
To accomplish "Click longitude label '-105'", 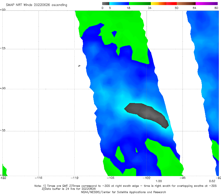I will (110, 178).
